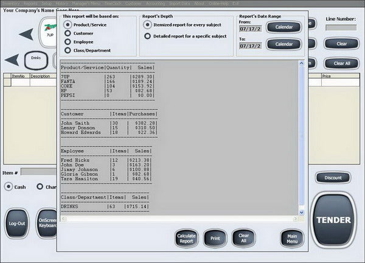Screen dimensions: 365x263
Task: Click the FANTA row in the report
Action: (107, 82)
